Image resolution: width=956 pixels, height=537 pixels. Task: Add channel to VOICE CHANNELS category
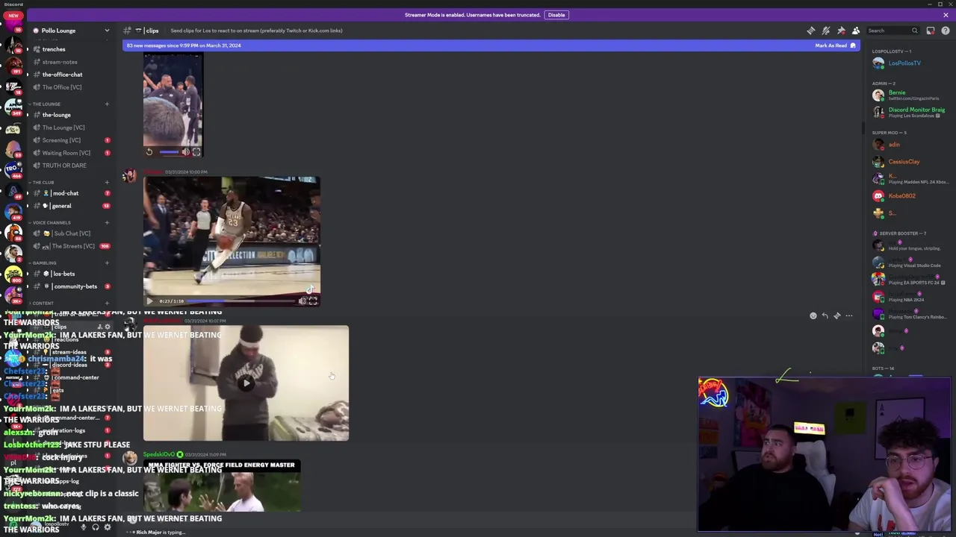(x=107, y=222)
